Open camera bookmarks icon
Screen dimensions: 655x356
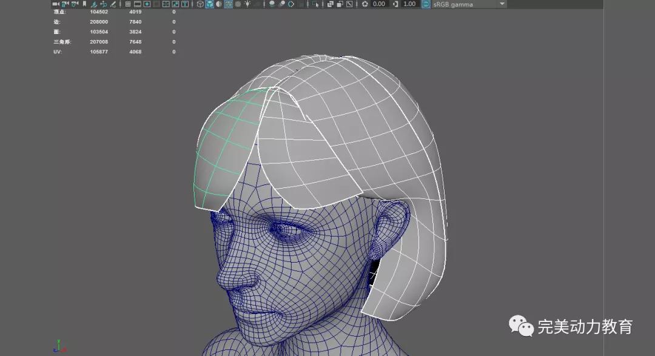point(84,4)
